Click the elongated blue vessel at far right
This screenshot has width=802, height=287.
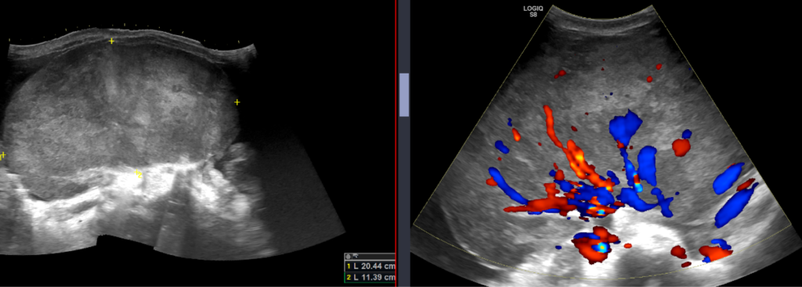tap(736, 205)
